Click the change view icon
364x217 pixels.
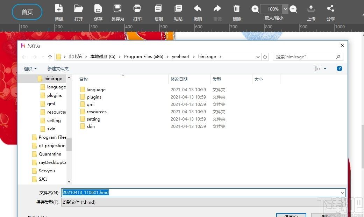coord(317,68)
